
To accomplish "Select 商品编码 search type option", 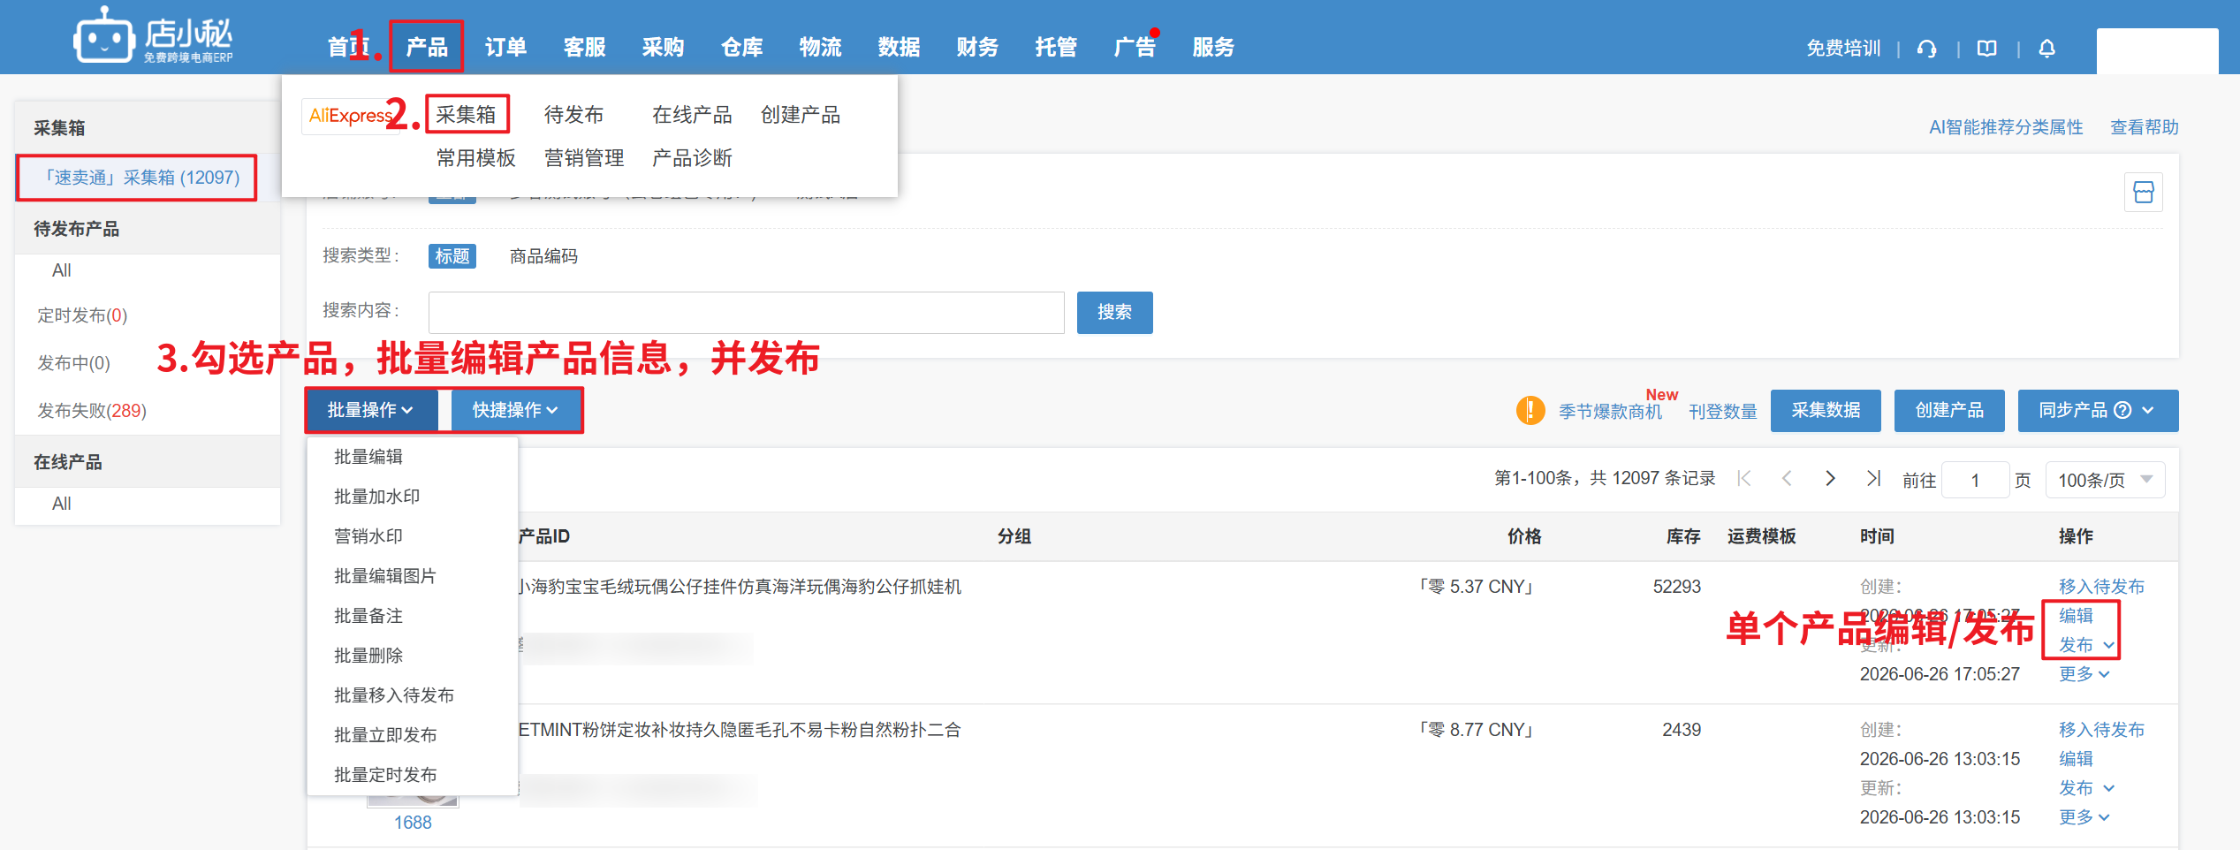I will (543, 256).
